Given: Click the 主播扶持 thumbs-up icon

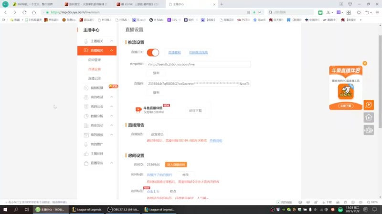Looking at the screenshot, I should click(x=86, y=154).
